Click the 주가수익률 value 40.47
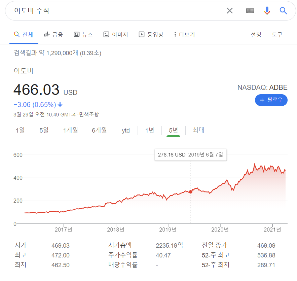The width and height of the screenshot is (297, 281). click(163, 255)
